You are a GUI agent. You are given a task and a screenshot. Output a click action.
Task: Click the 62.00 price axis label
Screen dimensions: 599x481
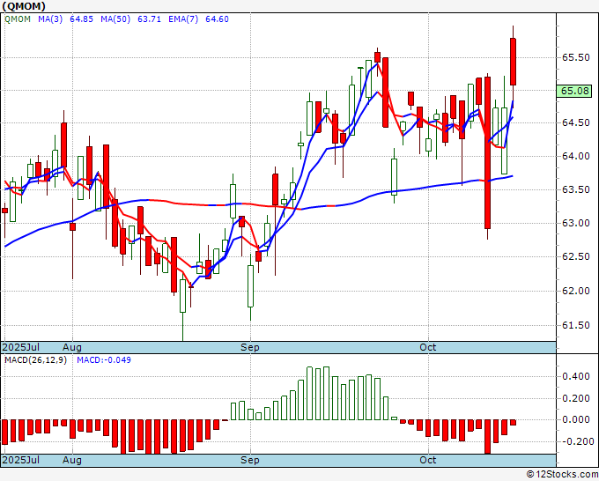pos(576,291)
